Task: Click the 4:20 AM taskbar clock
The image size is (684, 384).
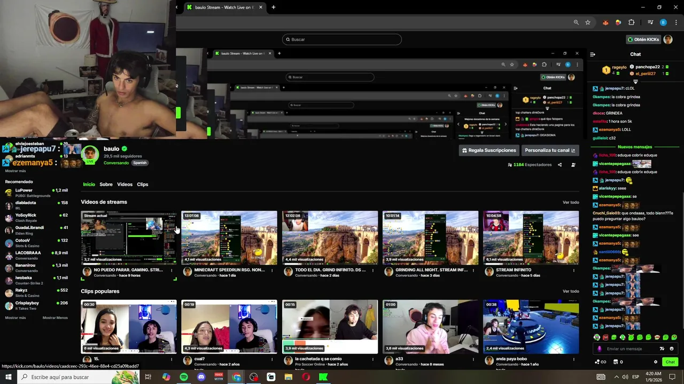Action: pyautogui.click(x=654, y=377)
